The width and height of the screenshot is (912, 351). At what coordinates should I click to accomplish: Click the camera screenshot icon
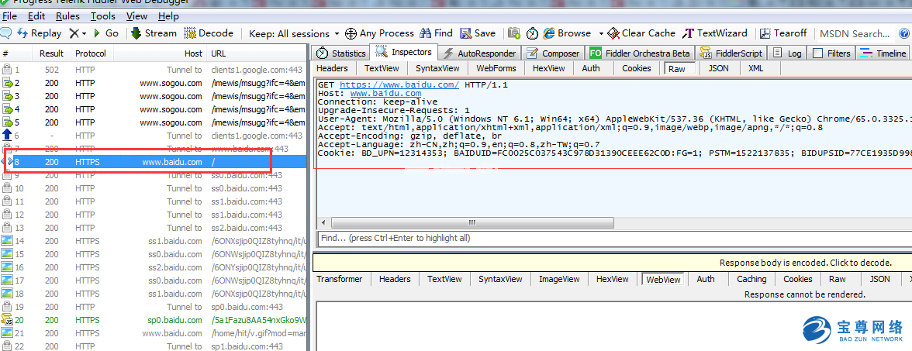513,33
